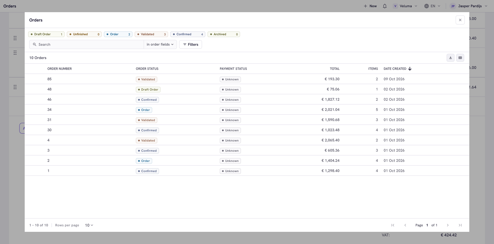
Task: Click the Veluma V badge icon
Action: coord(395,6)
